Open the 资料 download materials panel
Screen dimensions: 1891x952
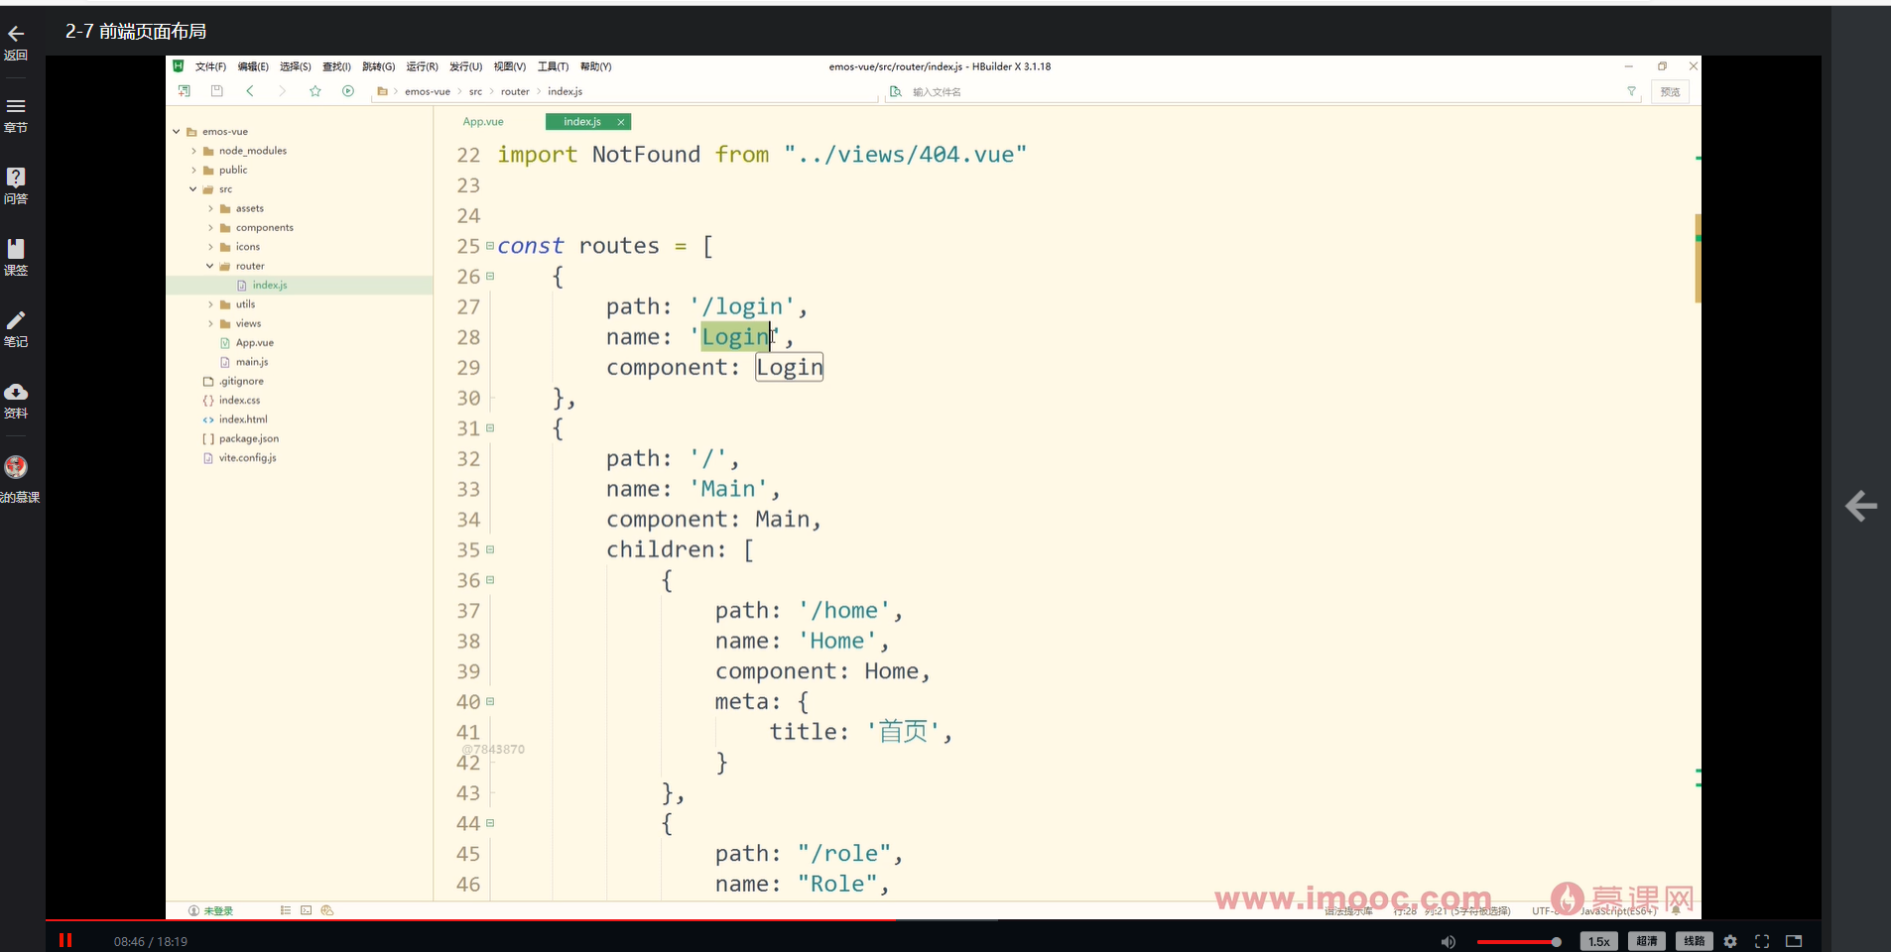[16, 400]
